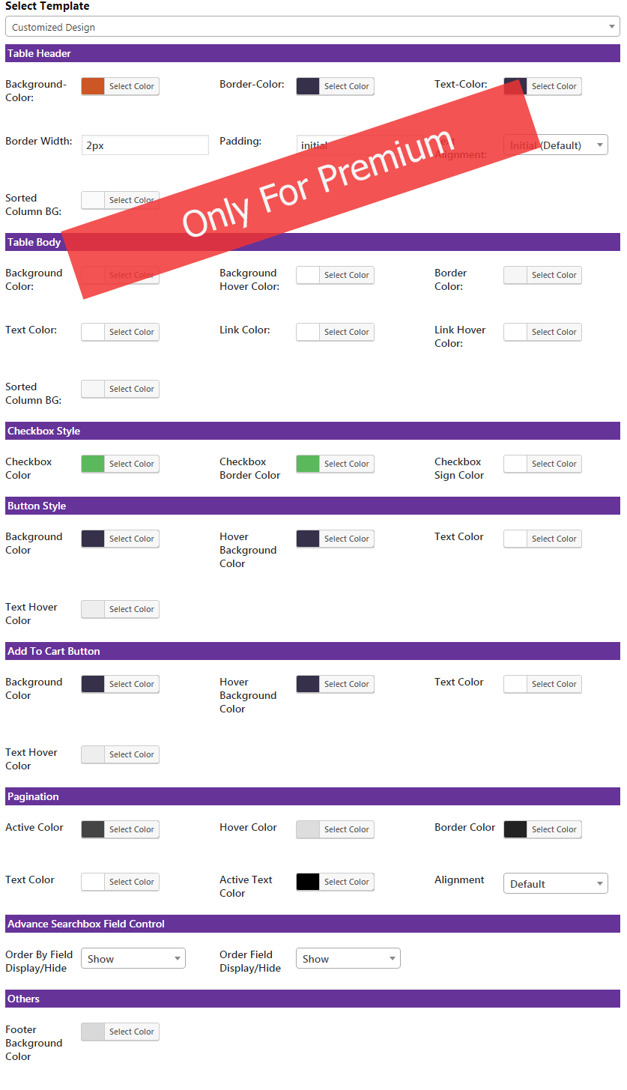The image size is (627, 1090).
Task: Click the Others section title
Action: tap(23, 999)
